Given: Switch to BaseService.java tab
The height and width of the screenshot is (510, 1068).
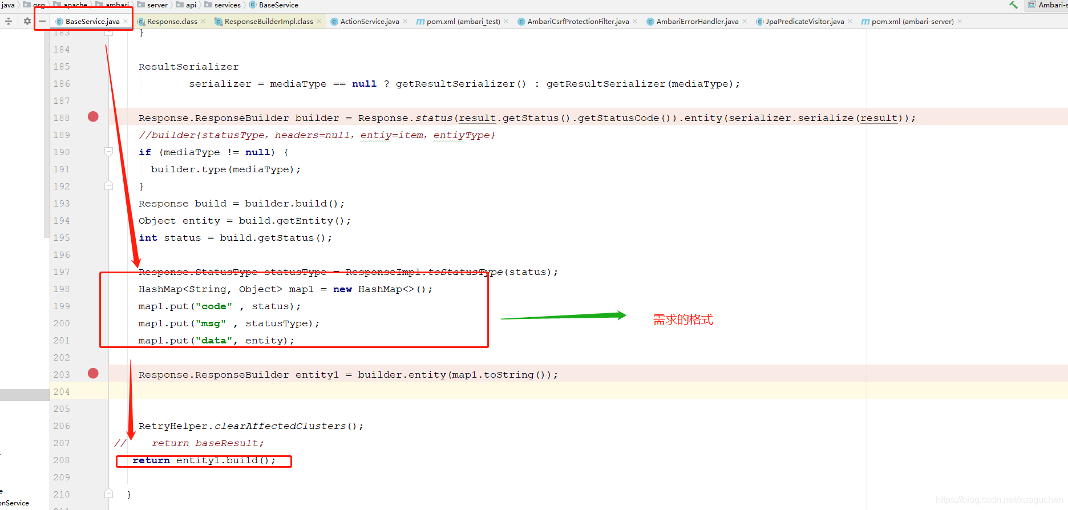Looking at the screenshot, I should tap(92, 22).
